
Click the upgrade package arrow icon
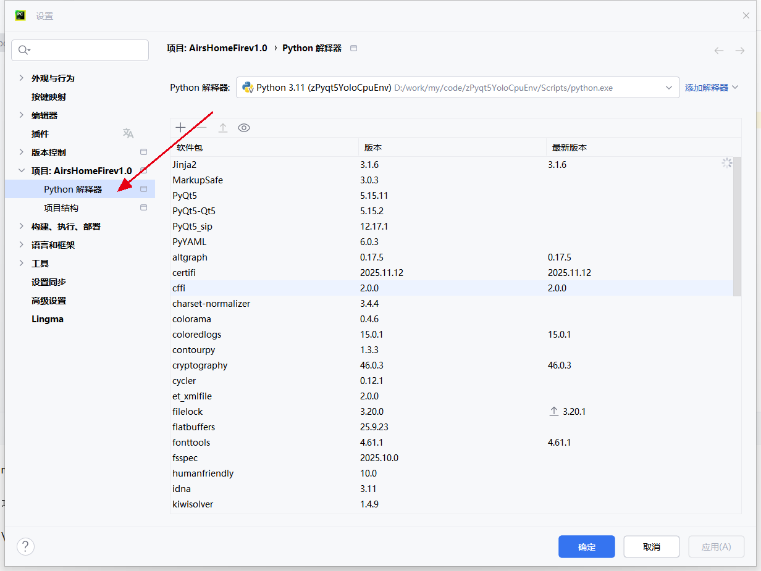223,128
